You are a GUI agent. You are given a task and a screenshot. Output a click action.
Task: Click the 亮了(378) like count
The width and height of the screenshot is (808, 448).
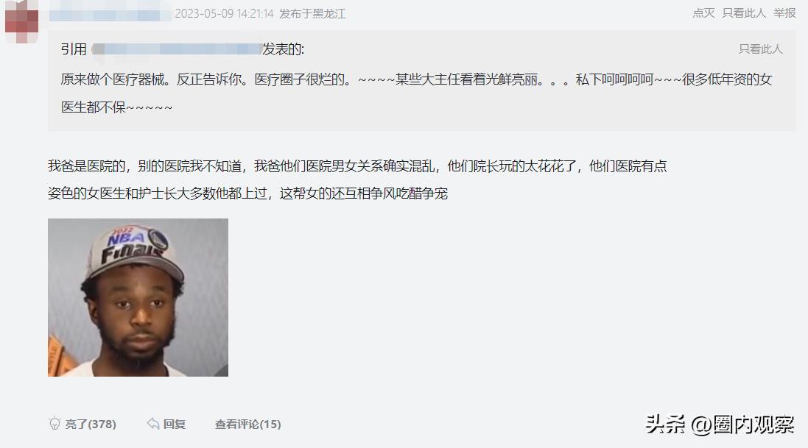91,424
